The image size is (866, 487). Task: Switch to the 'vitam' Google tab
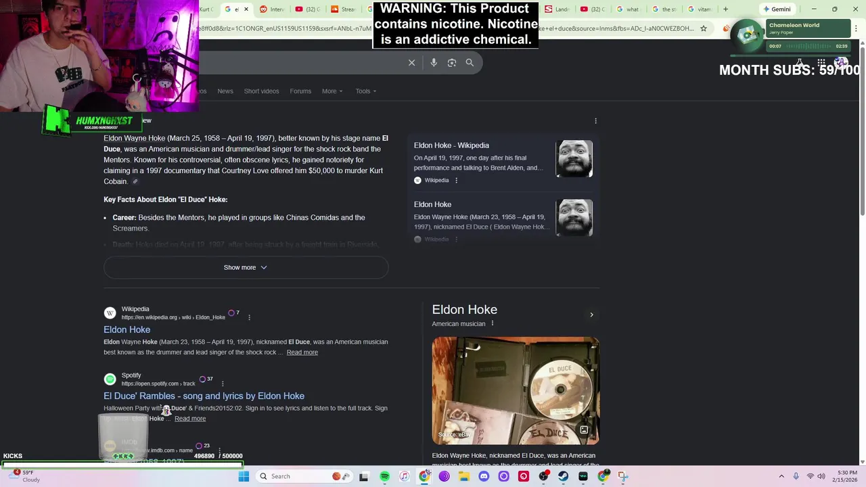[700, 9]
